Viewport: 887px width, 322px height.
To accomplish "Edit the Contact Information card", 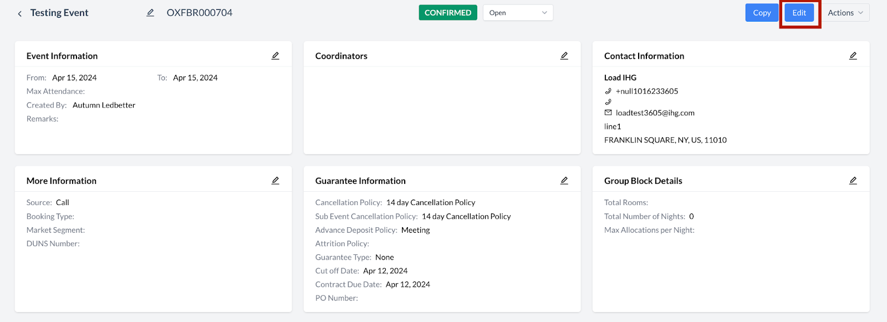I will (x=853, y=56).
